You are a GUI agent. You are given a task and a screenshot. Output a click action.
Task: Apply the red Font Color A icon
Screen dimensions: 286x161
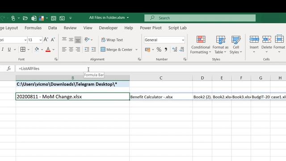point(48,49)
